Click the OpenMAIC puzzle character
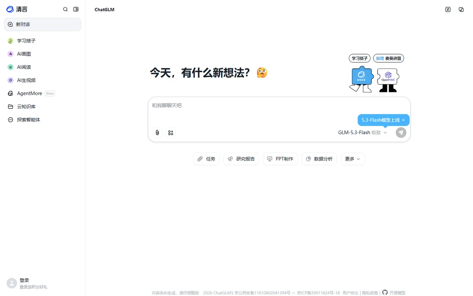The height and width of the screenshot is (296, 473). (x=388, y=80)
